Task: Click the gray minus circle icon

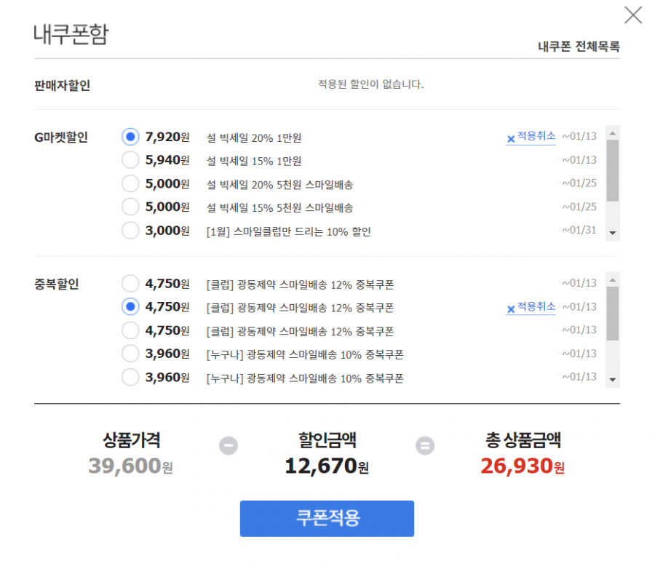Action: point(229,445)
